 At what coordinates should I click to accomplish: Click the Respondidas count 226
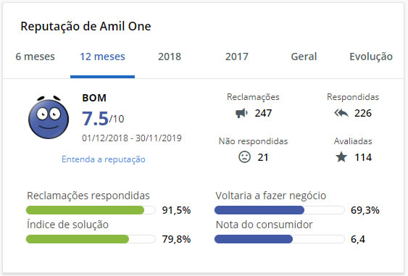[x=363, y=113]
